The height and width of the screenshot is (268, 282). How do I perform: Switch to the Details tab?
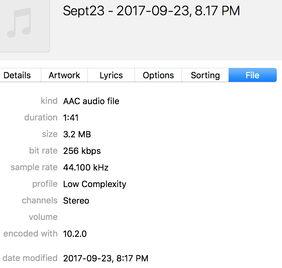(17, 75)
